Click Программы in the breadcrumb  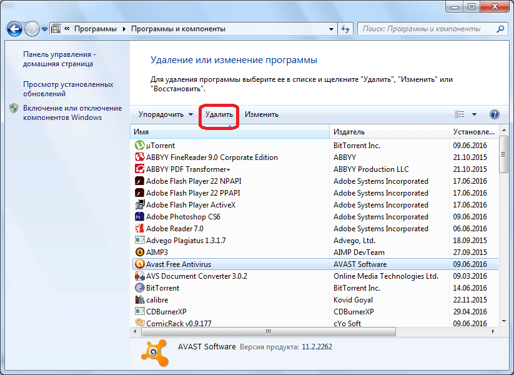96,29
